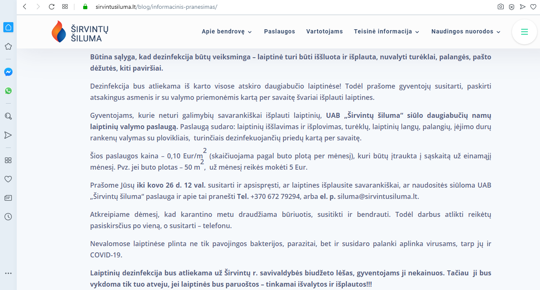
Task: Open bookmarks star in sidebar
Action: point(8,46)
